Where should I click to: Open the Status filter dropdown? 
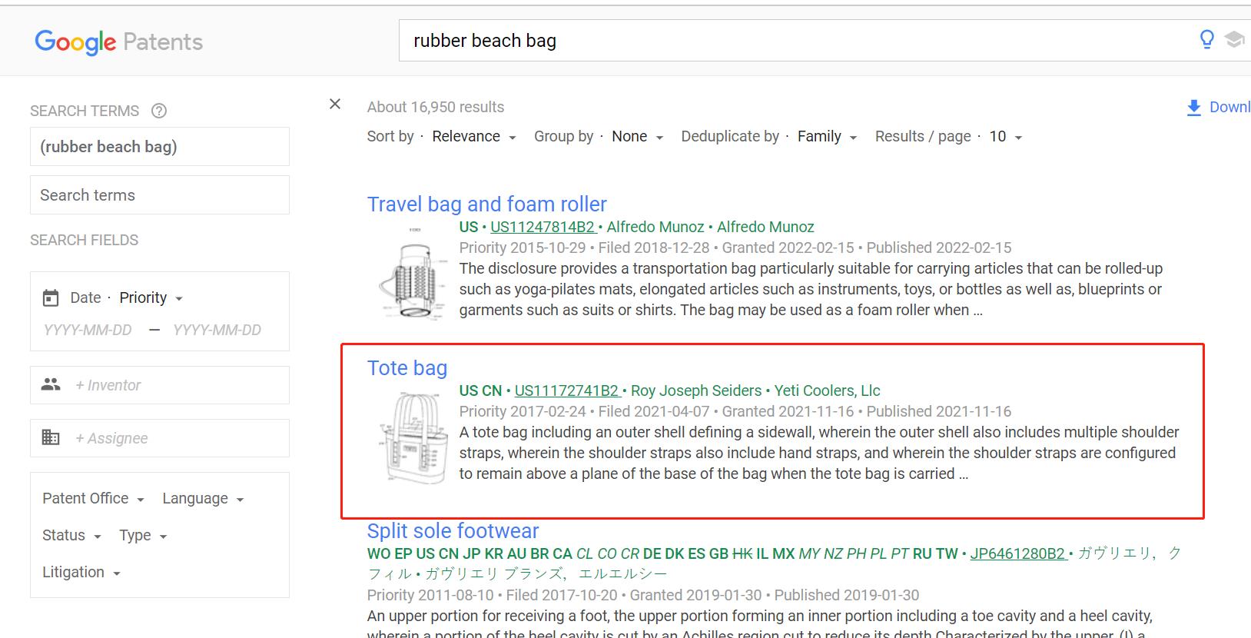coord(71,535)
